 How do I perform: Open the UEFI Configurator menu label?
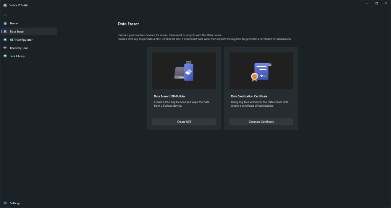[21, 40]
